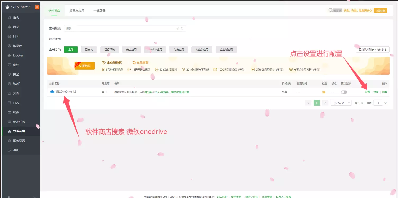Click 设置 to configure OneDrive
Screen dimensions: 398x198
(x=367, y=92)
